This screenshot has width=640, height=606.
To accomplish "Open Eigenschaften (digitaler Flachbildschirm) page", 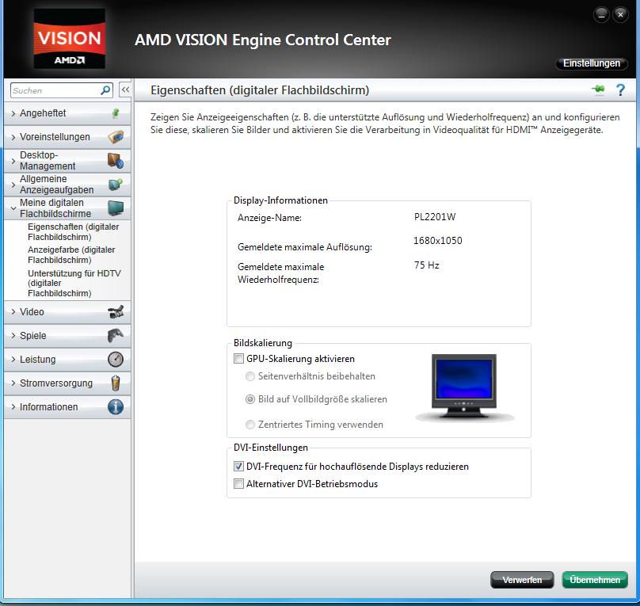I will (x=74, y=232).
